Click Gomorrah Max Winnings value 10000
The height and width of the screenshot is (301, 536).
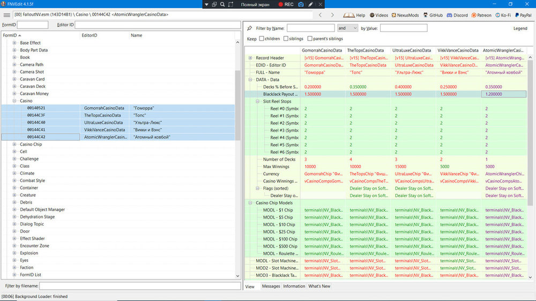click(310, 167)
